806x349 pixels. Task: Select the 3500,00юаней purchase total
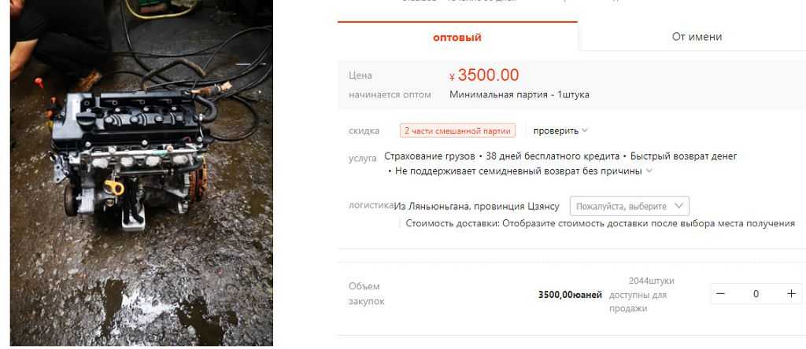pos(570,295)
